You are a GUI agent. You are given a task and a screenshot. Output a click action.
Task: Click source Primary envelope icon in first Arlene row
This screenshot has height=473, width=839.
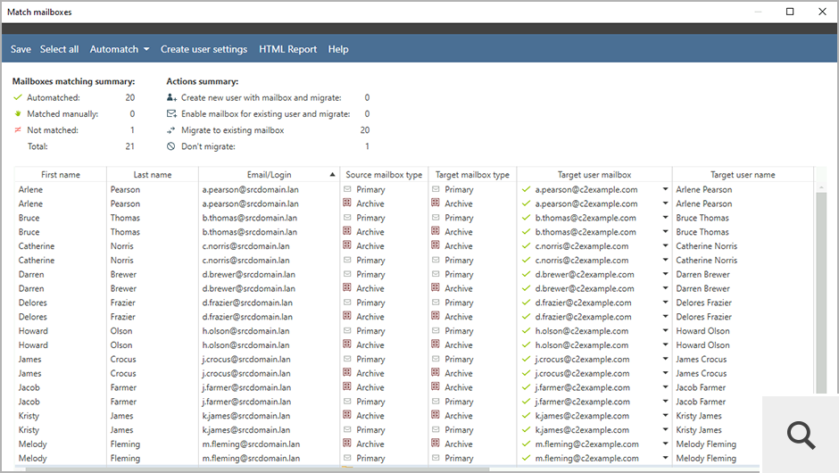pos(347,189)
